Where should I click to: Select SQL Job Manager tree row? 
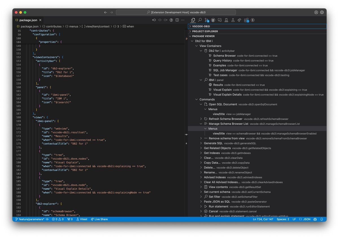pos(257,70)
